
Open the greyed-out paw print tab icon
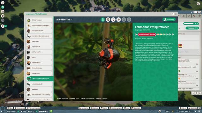(124, 19)
